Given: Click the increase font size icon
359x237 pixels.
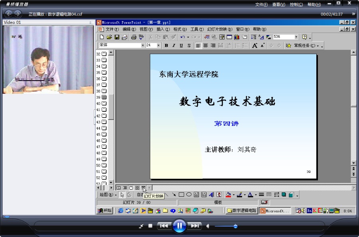Looking at the screenshot, I should [254, 45].
